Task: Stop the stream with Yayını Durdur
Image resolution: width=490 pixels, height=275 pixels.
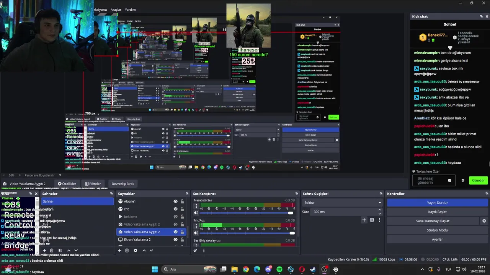Action: click(437, 203)
